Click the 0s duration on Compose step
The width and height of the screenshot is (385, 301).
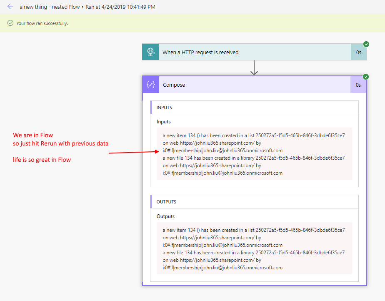pos(358,85)
